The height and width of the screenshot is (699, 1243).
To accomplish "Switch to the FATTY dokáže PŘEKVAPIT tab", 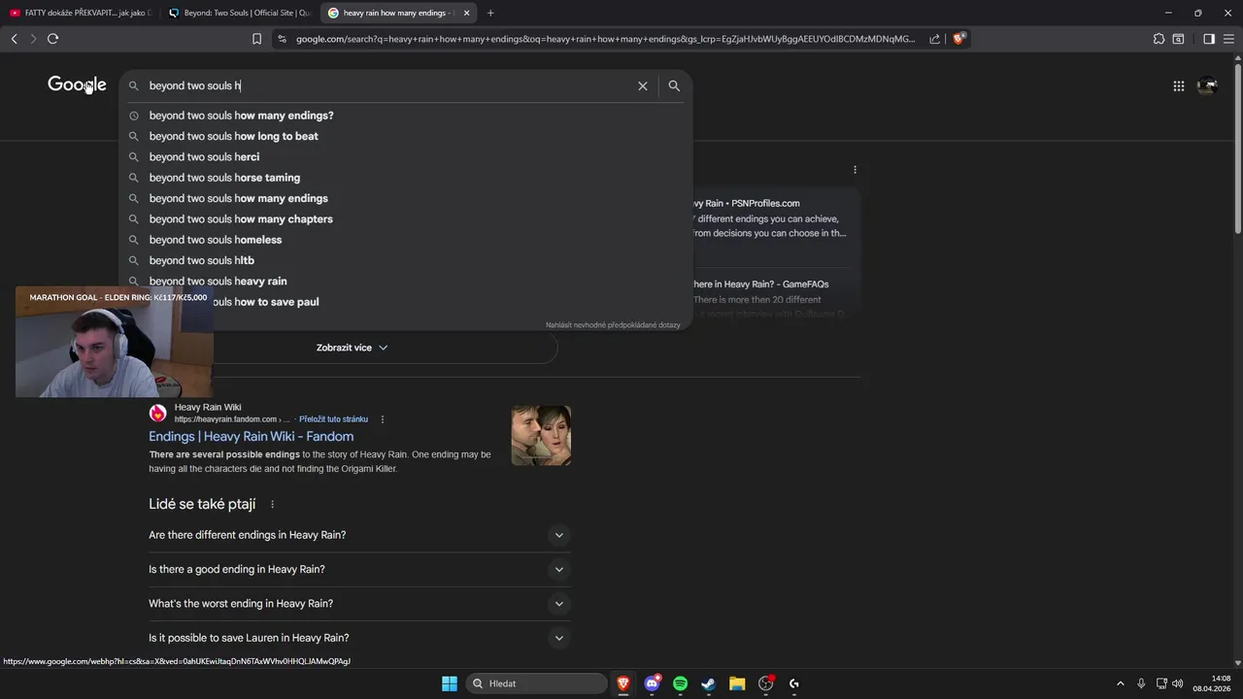I will click(80, 13).
